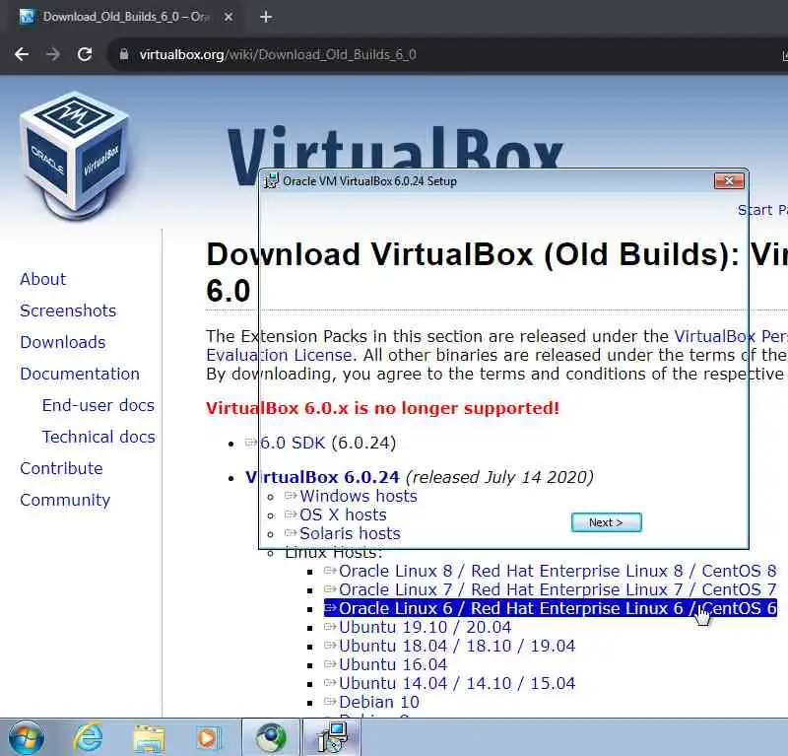Close the Download_Old_Builds_6_0 browser tab
Image resolution: width=788 pixels, height=756 pixels.
229,17
